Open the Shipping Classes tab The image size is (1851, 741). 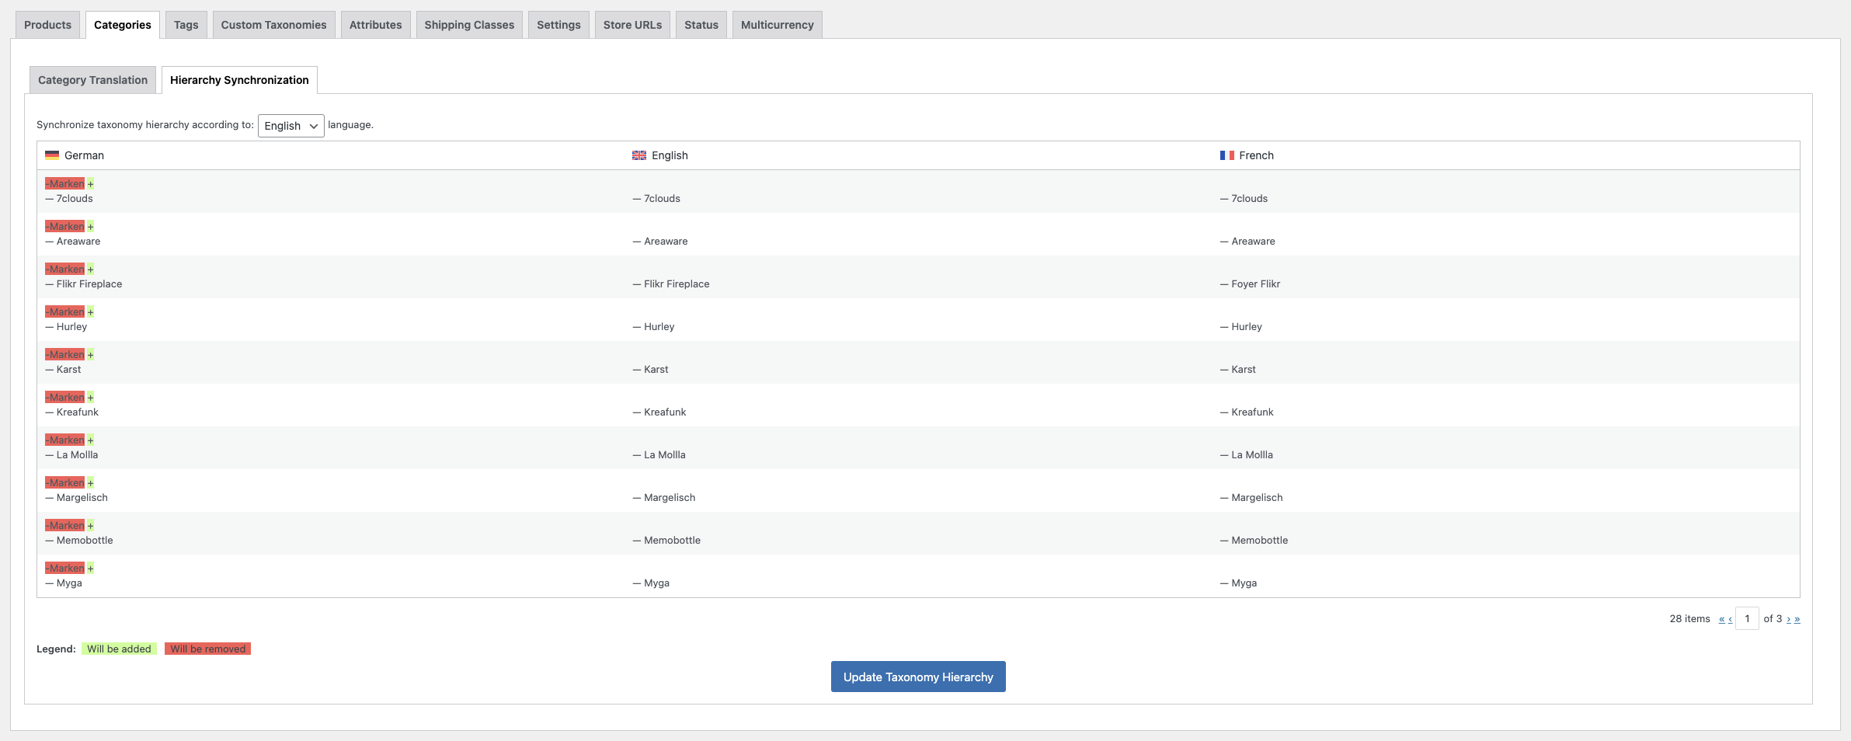pyautogui.click(x=469, y=25)
